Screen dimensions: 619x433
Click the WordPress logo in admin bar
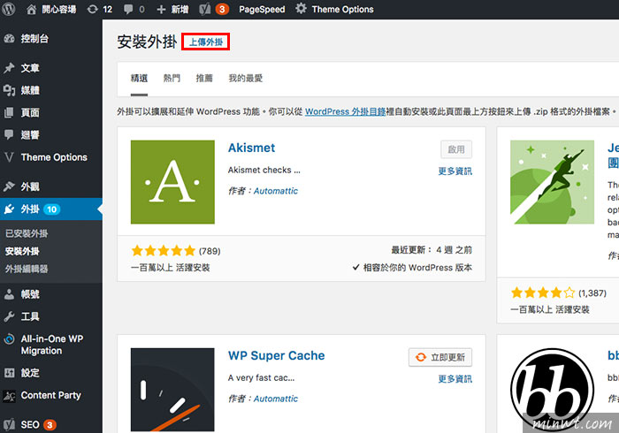point(9,9)
